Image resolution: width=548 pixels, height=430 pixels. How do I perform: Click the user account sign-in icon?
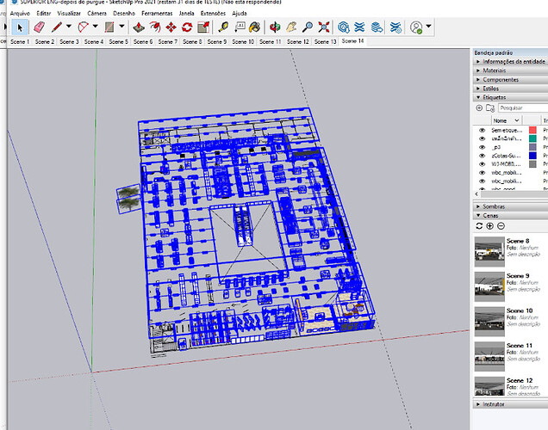(x=416, y=28)
